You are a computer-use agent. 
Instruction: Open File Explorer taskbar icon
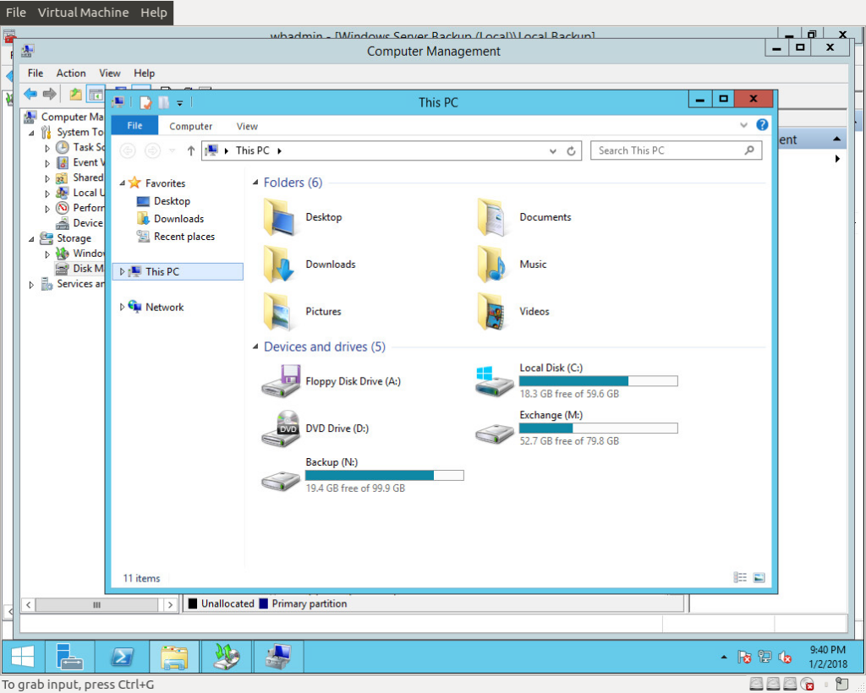[x=174, y=657]
